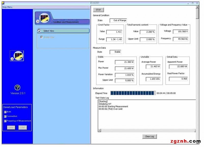Click the Save parameters button
Screen dimensions: 204x147
(x=11, y=127)
